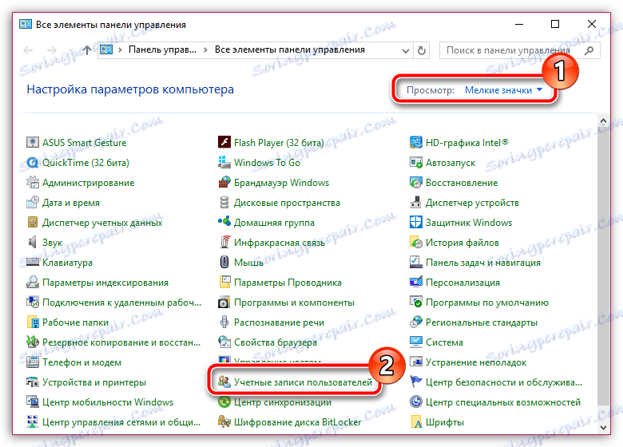Click the Flash Player icon

click(224, 143)
